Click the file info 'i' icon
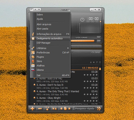The height and width of the screenshot is (120, 134). (x=33, y=34)
